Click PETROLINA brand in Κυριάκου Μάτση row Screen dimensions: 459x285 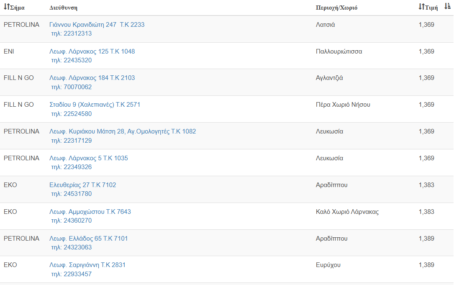click(x=21, y=131)
